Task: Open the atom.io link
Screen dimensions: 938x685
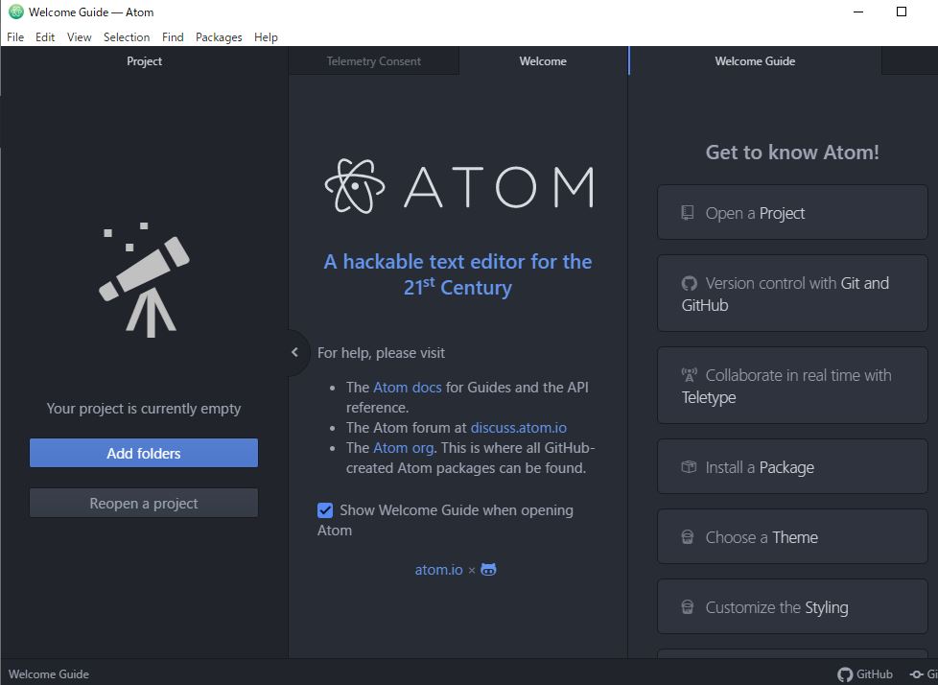Action: pos(439,570)
